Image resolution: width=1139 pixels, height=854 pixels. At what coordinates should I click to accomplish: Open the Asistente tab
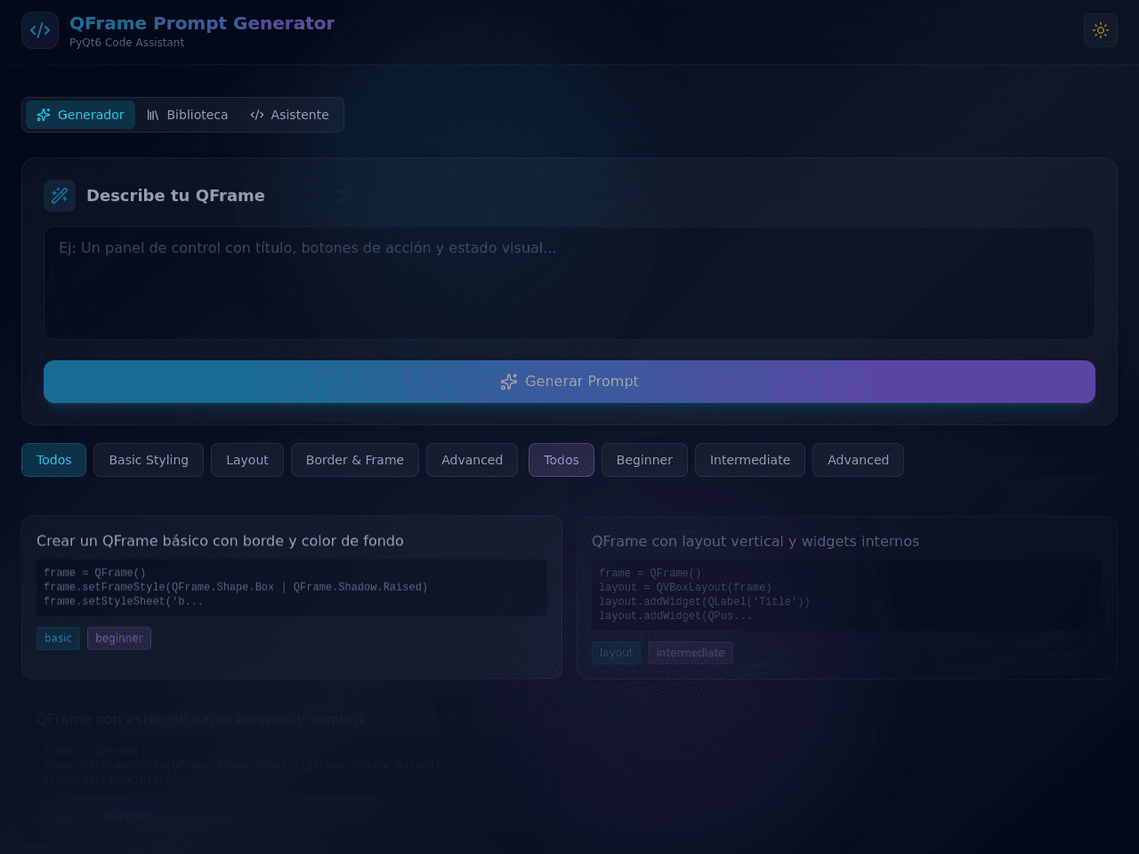tap(289, 115)
